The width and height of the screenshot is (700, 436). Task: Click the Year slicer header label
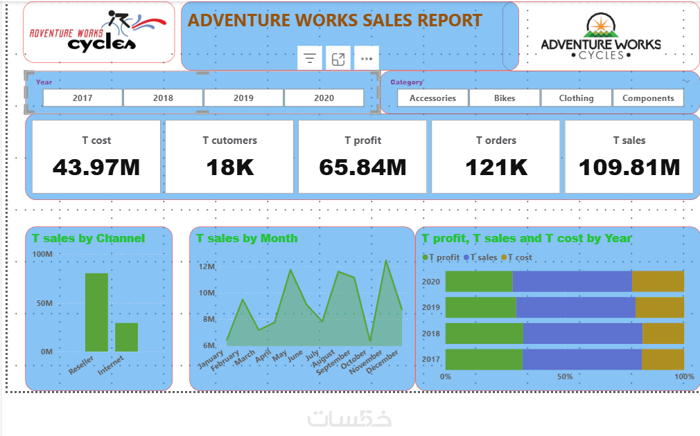tap(44, 82)
